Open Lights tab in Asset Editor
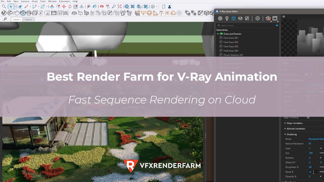The width and height of the screenshot is (324, 182). (x=227, y=18)
